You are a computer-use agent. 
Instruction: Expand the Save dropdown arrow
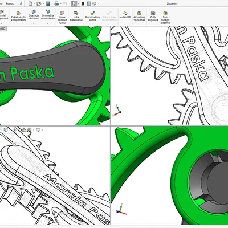coord(52,3)
